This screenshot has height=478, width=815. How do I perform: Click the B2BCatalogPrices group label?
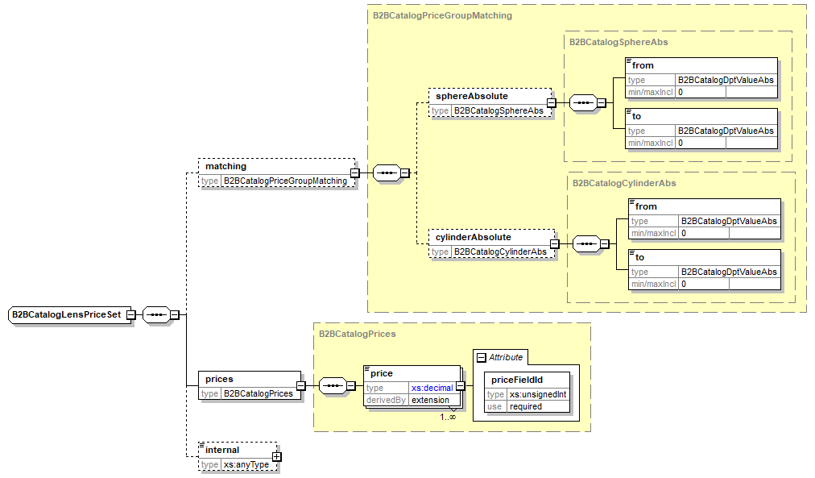[x=357, y=333]
